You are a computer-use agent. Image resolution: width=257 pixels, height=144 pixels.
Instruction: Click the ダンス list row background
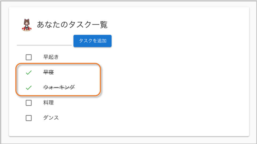pos(131,118)
